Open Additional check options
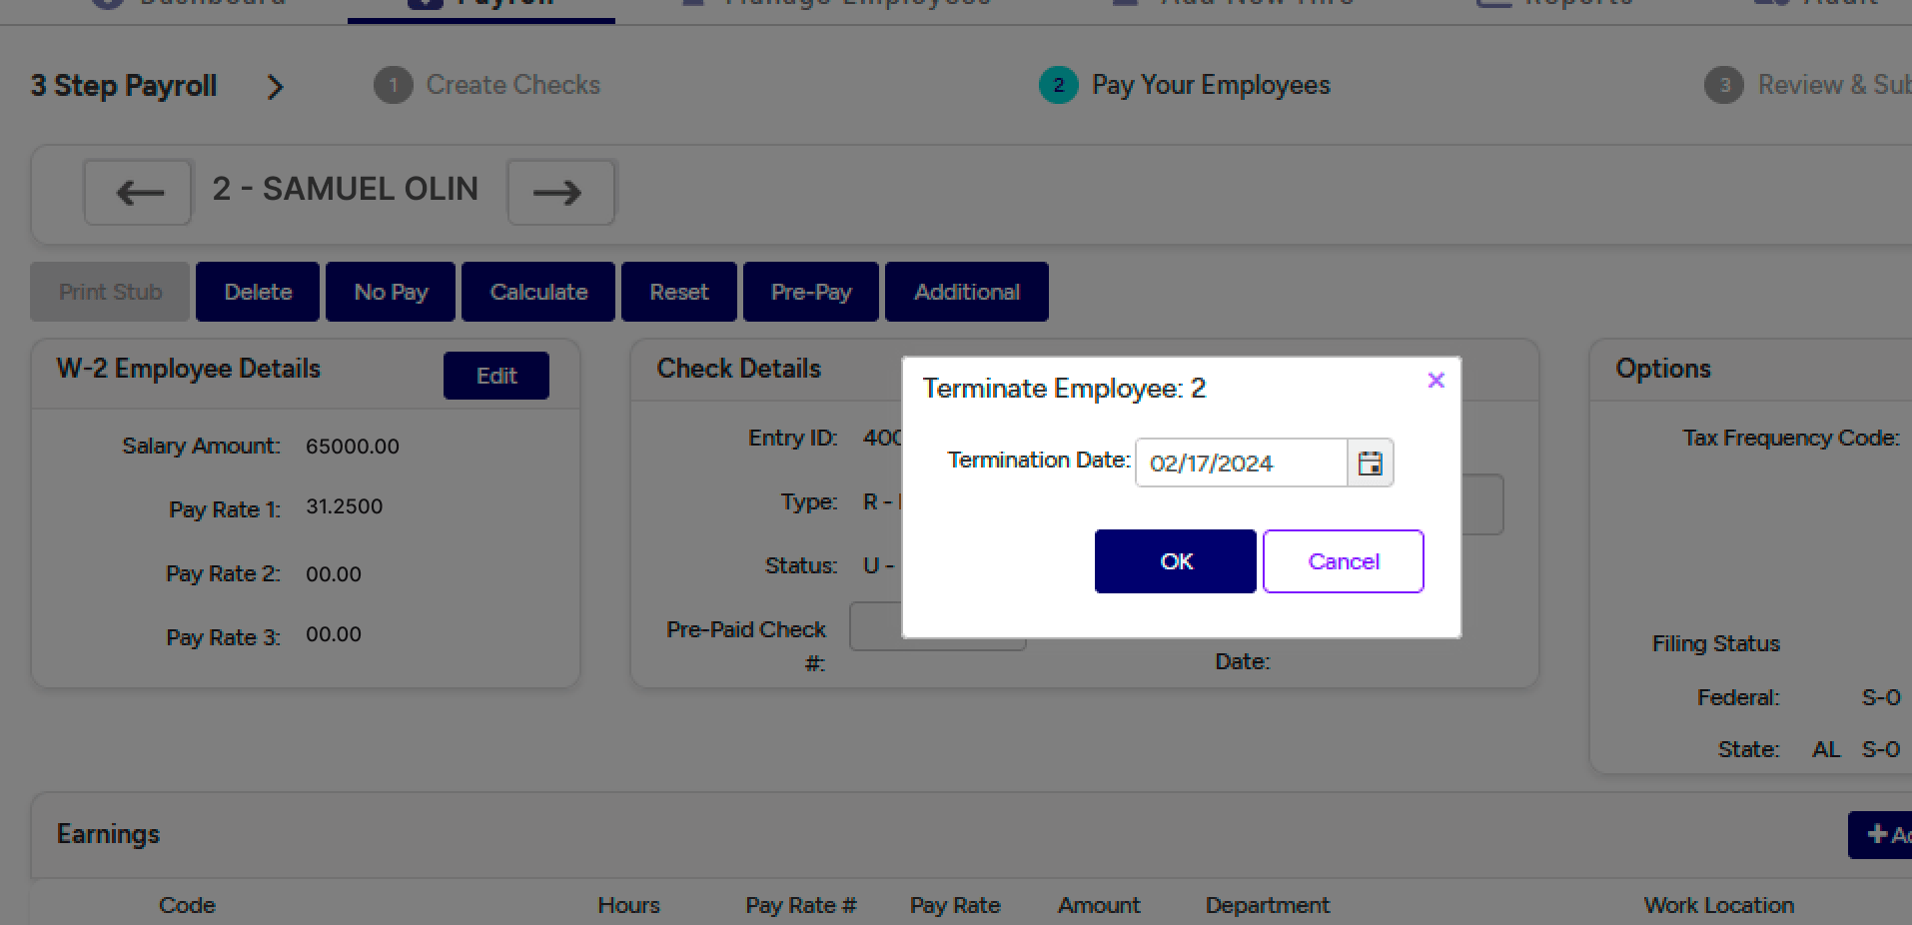Image resolution: width=1912 pixels, height=925 pixels. point(967,292)
